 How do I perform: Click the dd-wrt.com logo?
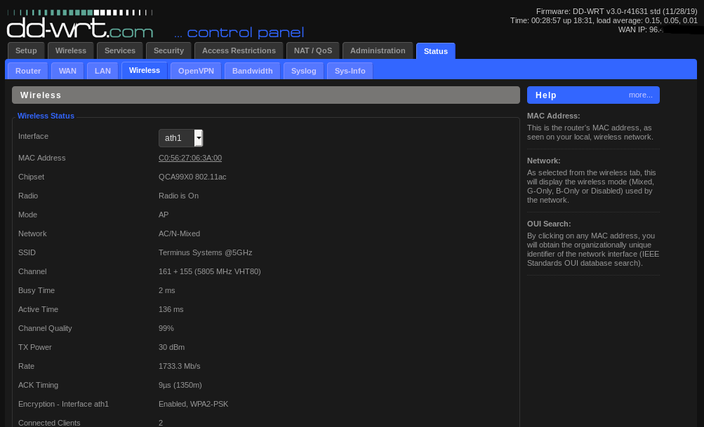pyautogui.click(x=80, y=28)
